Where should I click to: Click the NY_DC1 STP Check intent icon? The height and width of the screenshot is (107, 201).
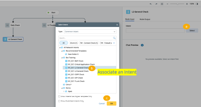coord(66,78)
